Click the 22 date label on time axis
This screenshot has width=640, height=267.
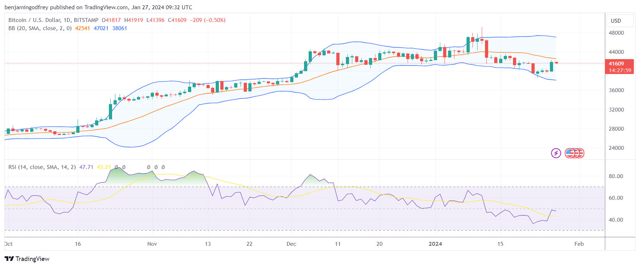pos(249,244)
